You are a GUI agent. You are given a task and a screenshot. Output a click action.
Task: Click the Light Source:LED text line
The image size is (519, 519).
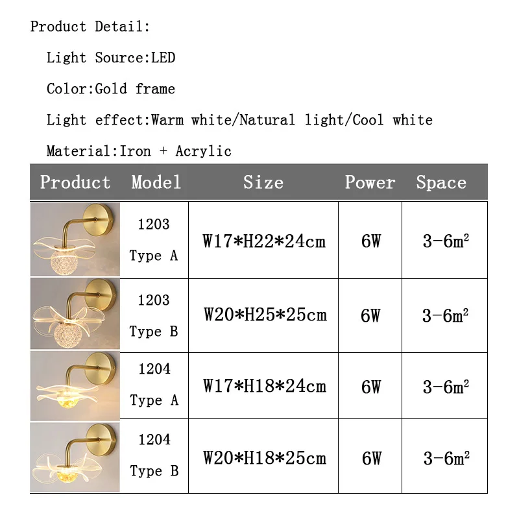click(x=111, y=58)
